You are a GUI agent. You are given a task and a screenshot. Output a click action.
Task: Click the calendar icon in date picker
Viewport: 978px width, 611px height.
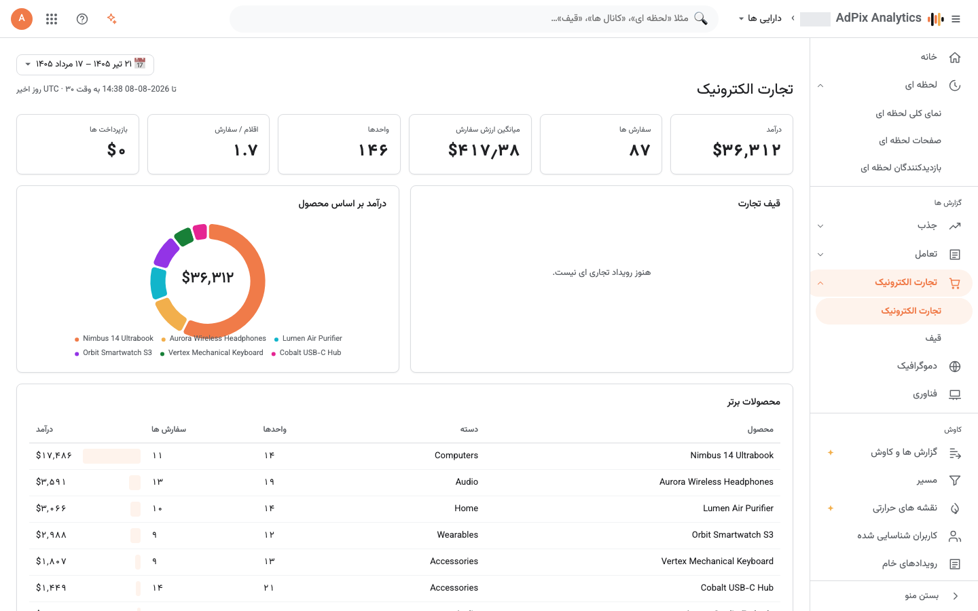coord(140,64)
